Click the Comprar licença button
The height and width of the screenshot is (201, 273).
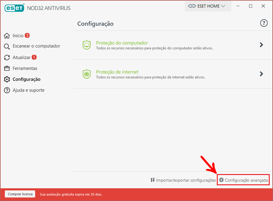point(20,194)
